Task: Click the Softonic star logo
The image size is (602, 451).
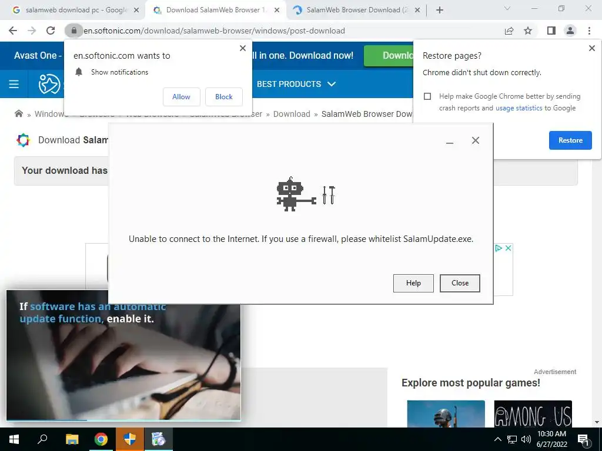Action: tap(49, 84)
